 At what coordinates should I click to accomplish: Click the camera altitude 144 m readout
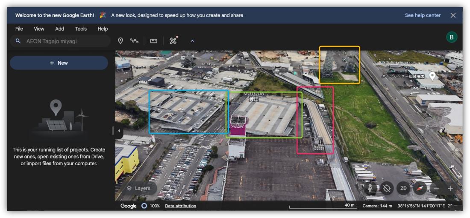tap(377, 206)
